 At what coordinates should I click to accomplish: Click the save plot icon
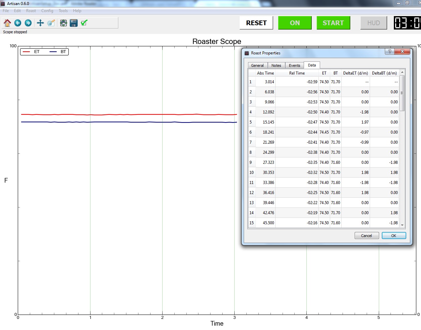tap(73, 23)
